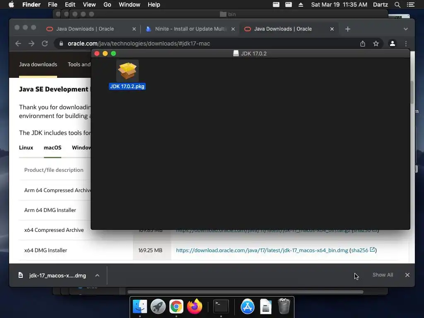Open the Chrome profile avatar icon

(x=393, y=43)
